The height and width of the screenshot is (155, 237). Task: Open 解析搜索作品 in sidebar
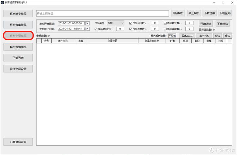point(18,47)
